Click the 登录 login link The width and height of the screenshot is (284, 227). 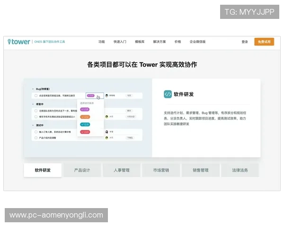pos(245,42)
